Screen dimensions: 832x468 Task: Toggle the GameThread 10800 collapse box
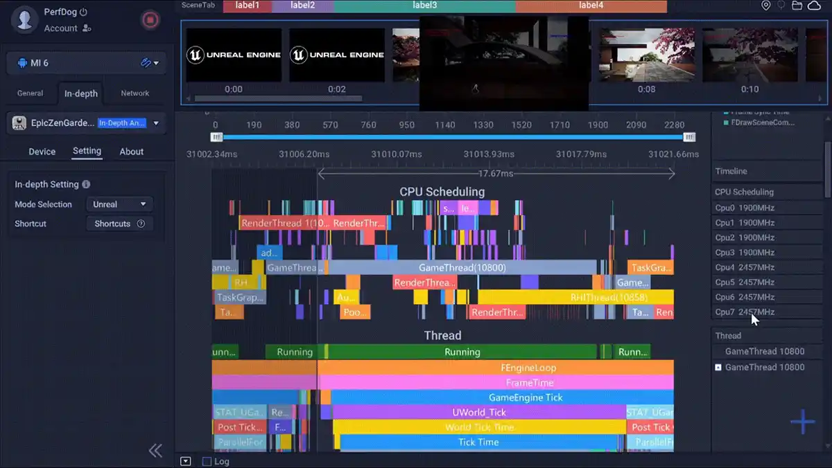point(718,367)
